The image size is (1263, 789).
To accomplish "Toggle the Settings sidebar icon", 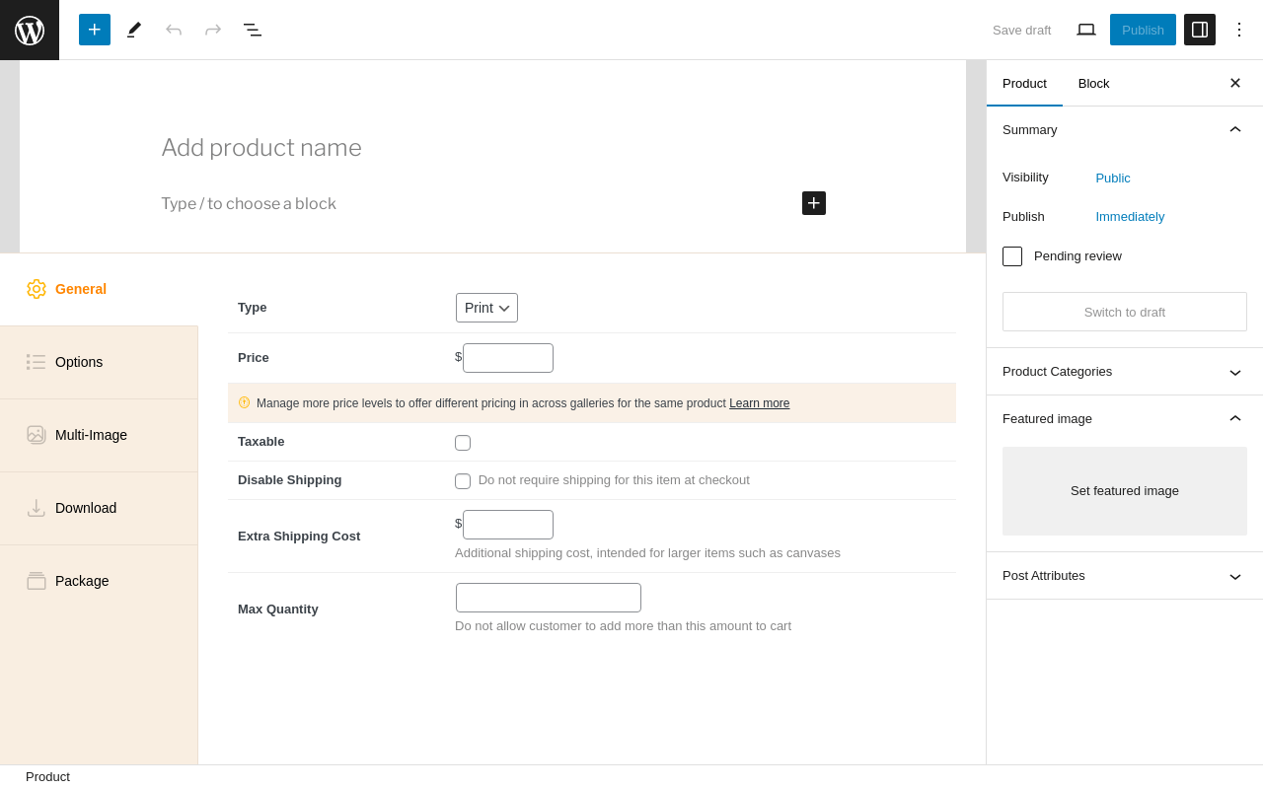I will click(1200, 30).
